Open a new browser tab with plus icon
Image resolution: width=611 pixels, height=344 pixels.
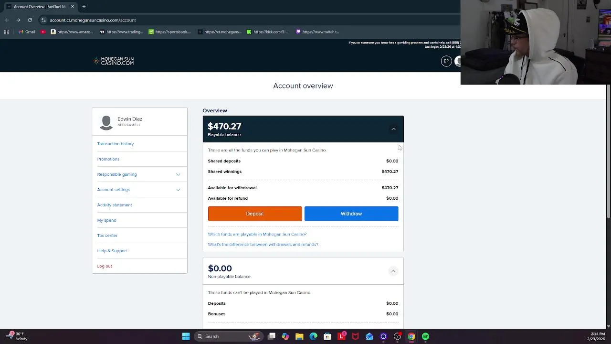click(84, 6)
